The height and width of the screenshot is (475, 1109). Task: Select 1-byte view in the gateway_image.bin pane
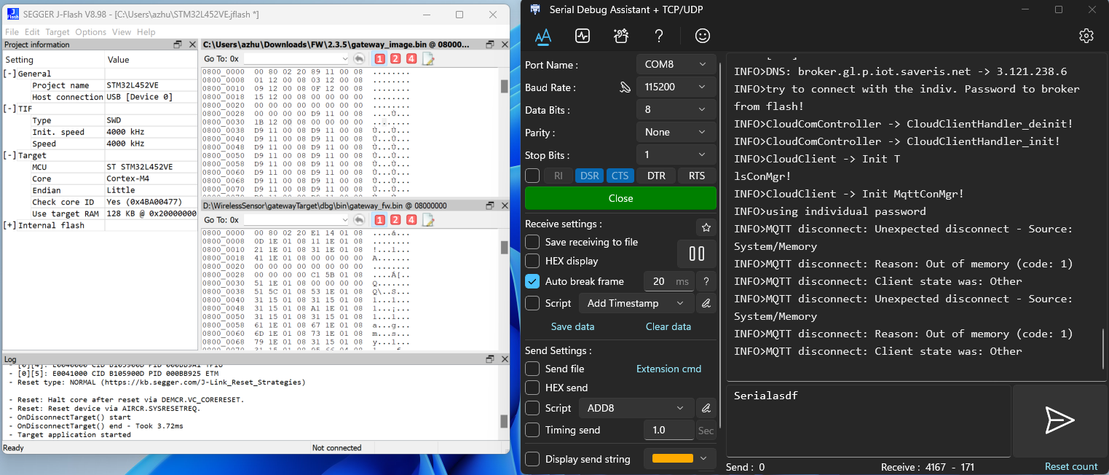[x=379, y=59]
